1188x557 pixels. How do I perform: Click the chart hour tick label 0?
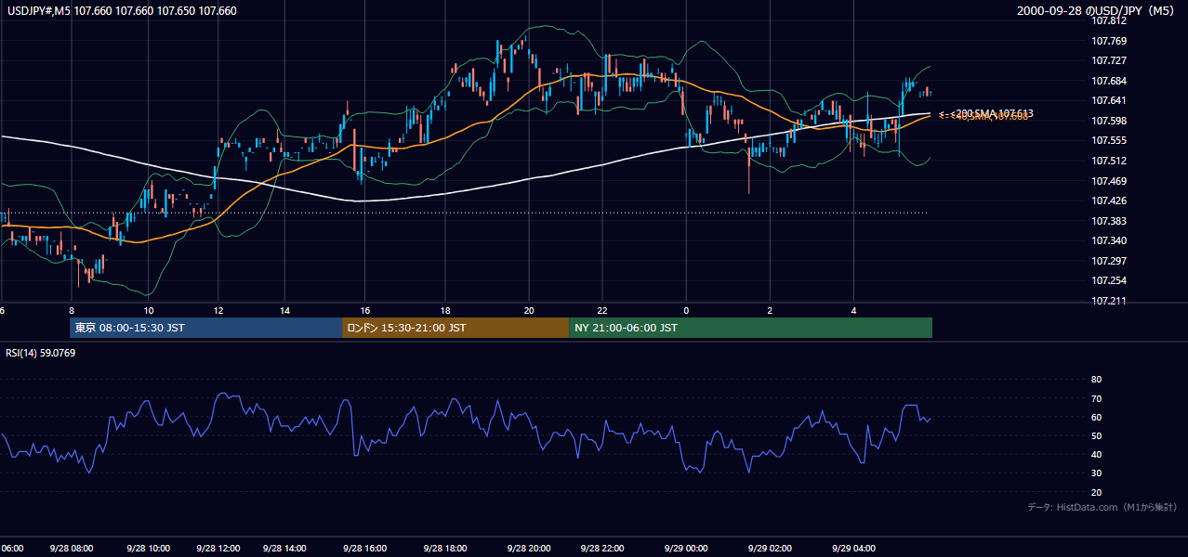(686, 310)
